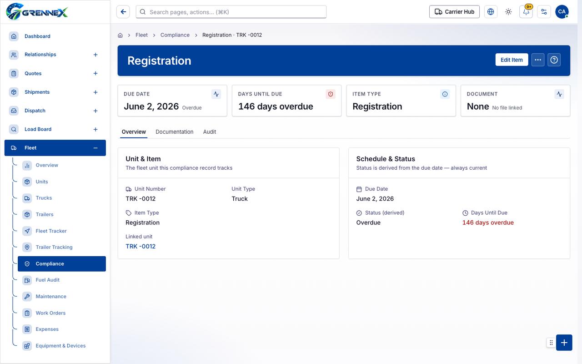Click the home breadcrumb icon
The width and height of the screenshot is (582, 364).
tap(120, 35)
